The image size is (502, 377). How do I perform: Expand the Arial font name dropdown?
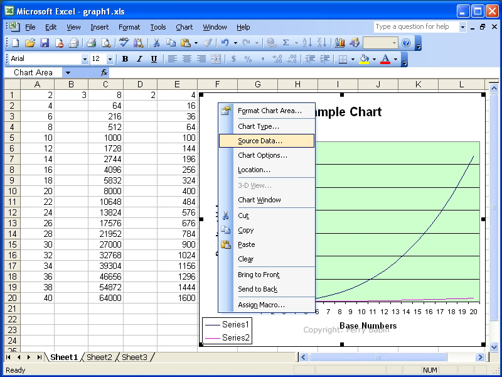(x=85, y=59)
